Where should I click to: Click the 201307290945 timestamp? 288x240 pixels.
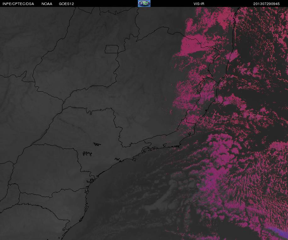(267, 4)
